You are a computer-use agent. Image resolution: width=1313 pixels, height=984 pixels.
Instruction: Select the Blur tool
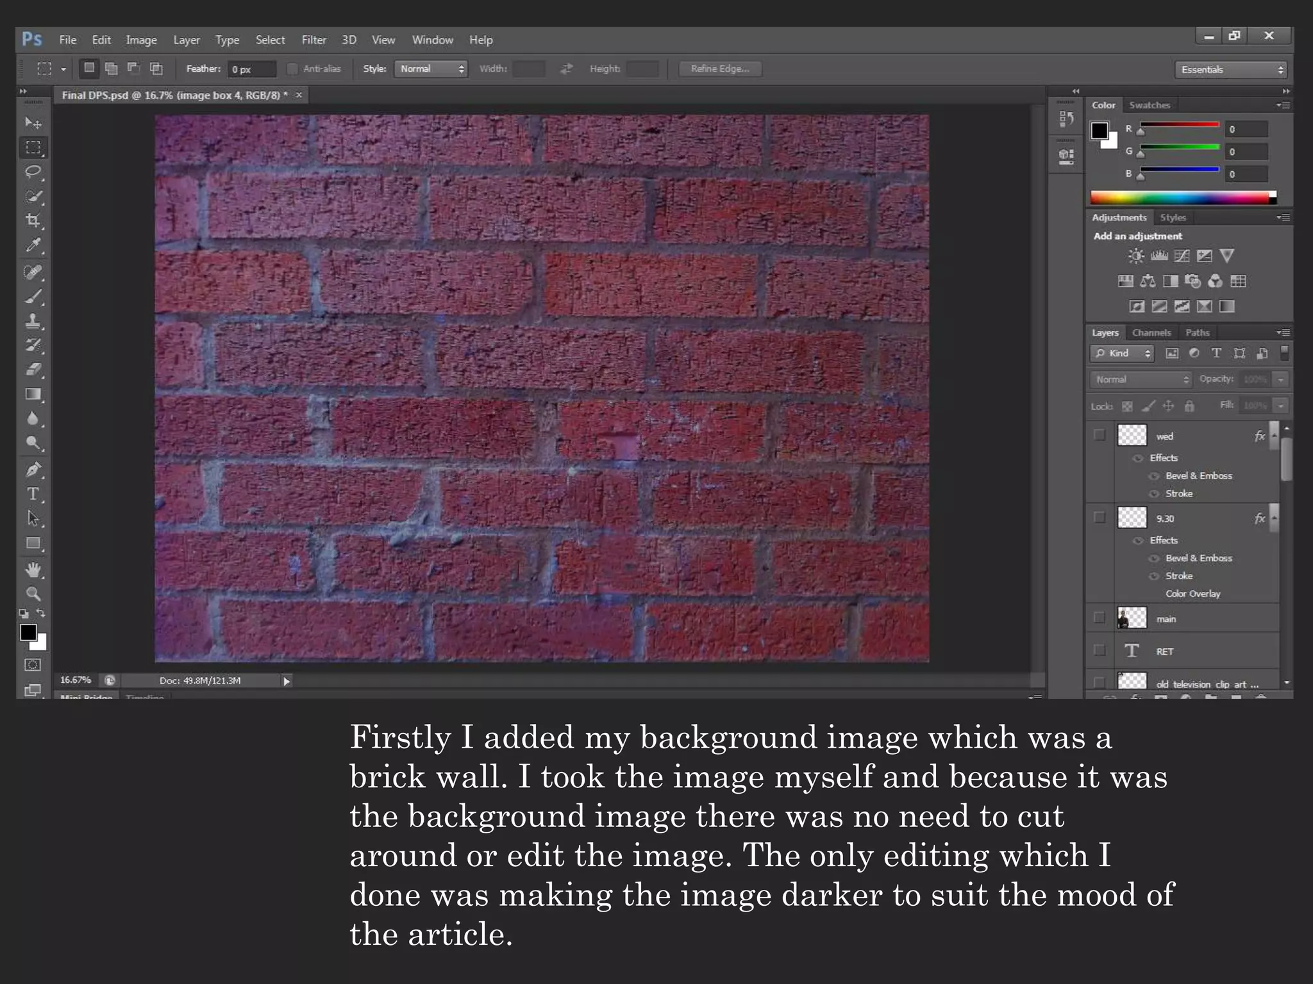(x=33, y=419)
